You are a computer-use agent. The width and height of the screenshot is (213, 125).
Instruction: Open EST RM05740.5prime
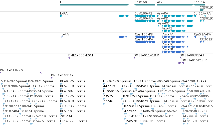(x=167, y=81)
